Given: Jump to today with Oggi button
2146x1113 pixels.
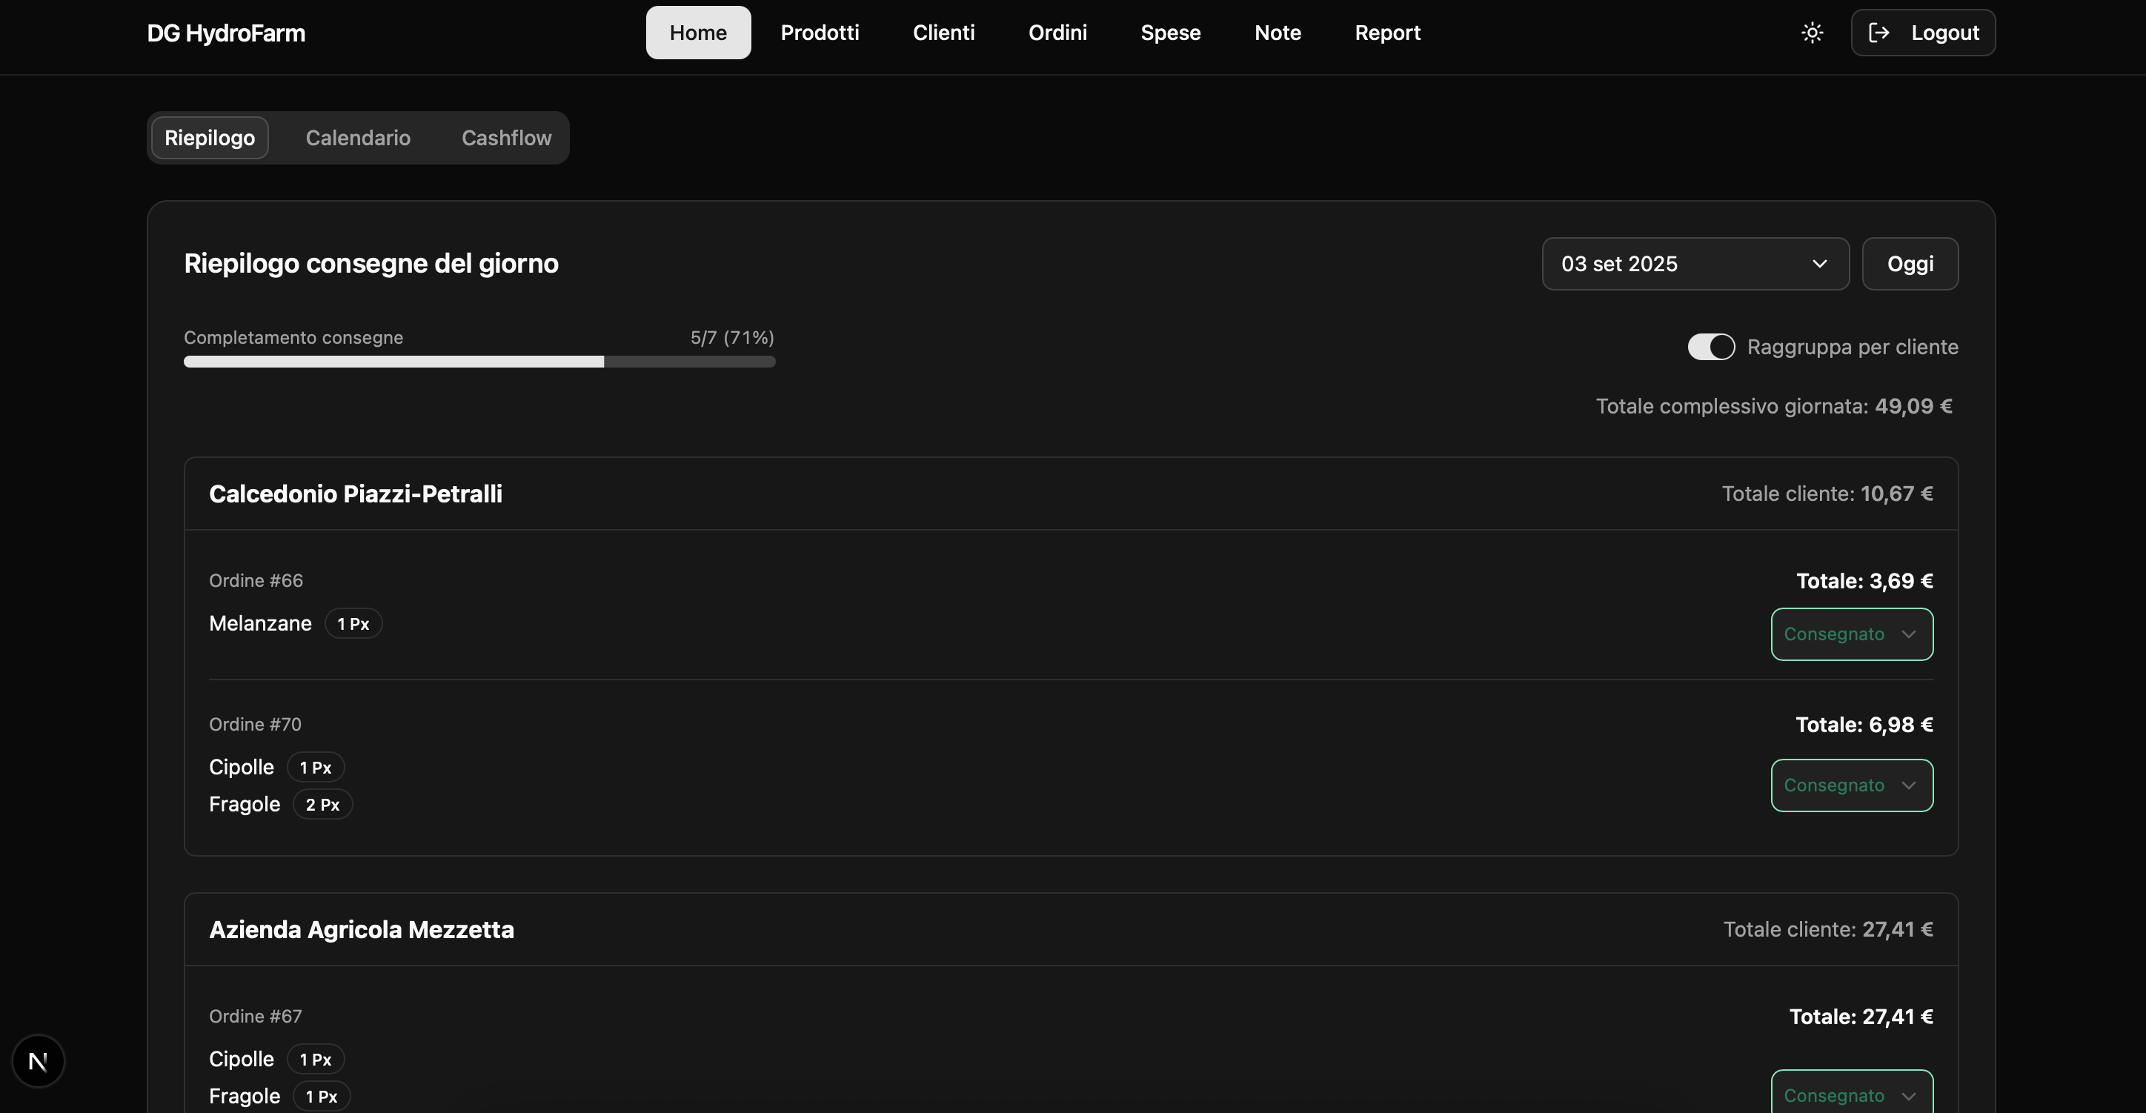Looking at the screenshot, I should (1910, 264).
